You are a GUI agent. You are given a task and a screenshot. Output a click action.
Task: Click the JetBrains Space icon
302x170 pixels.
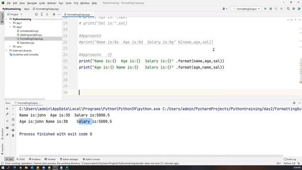(299, 8)
